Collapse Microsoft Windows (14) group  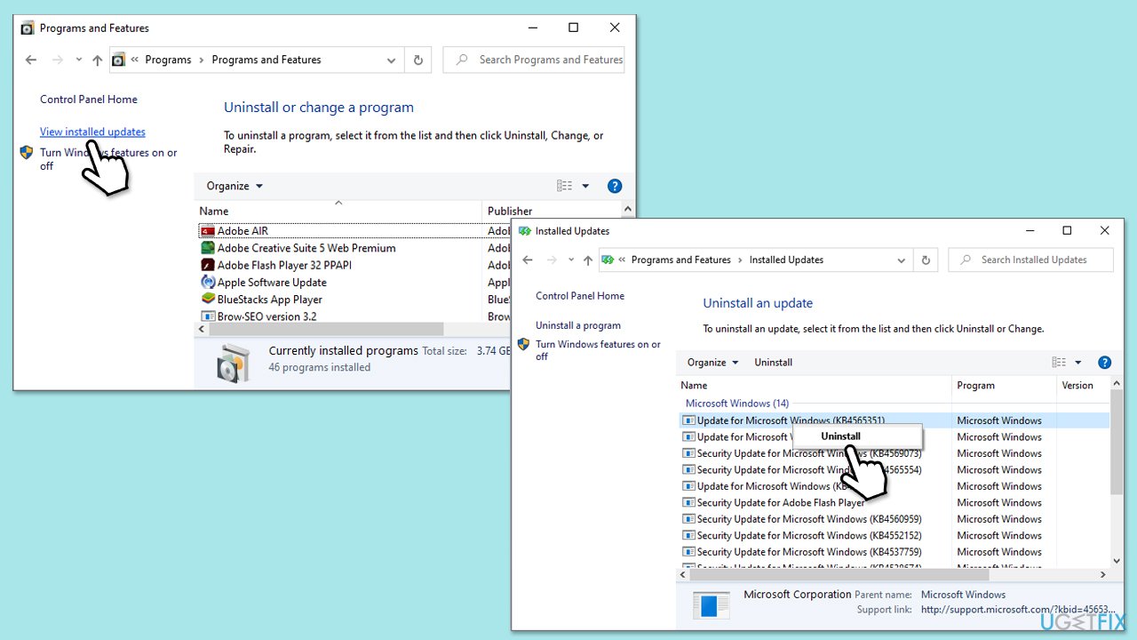pyautogui.click(x=737, y=404)
